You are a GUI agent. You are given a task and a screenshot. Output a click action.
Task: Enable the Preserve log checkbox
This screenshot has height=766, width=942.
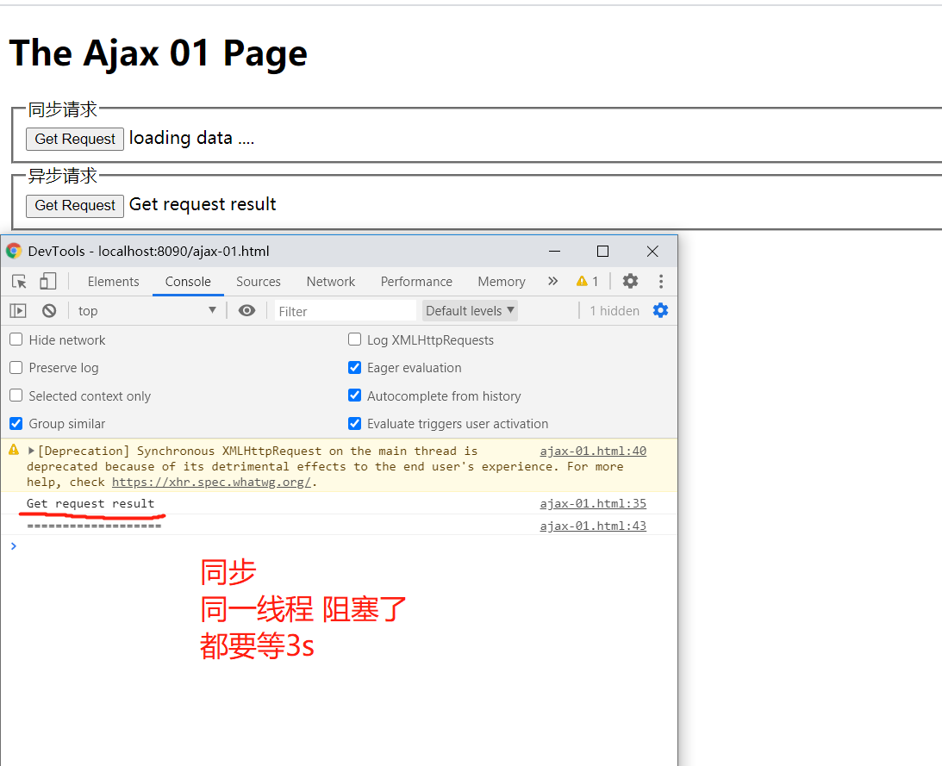point(15,368)
